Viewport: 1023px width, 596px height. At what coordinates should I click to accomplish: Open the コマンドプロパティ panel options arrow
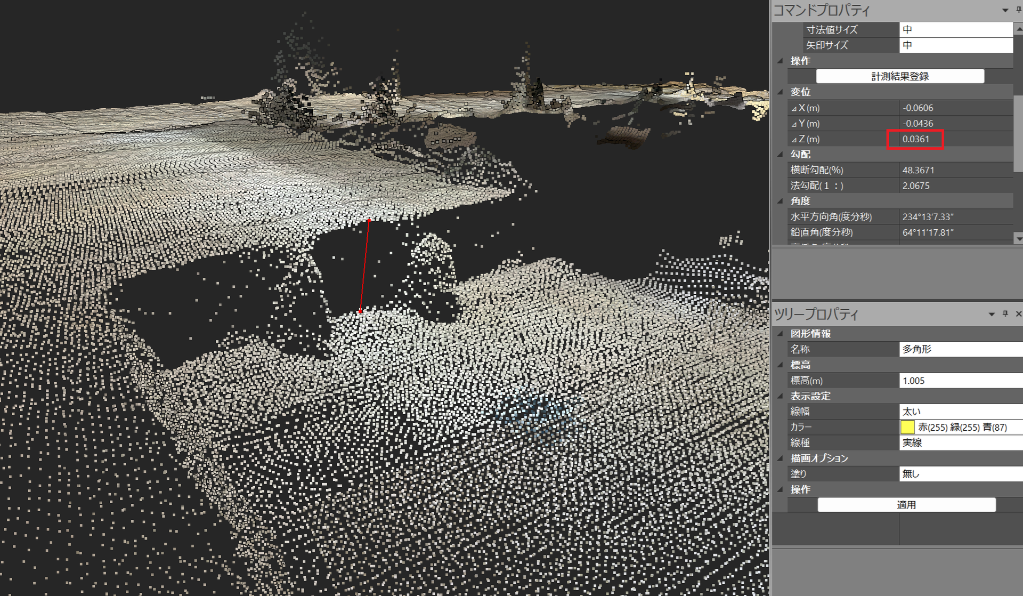(1005, 10)
